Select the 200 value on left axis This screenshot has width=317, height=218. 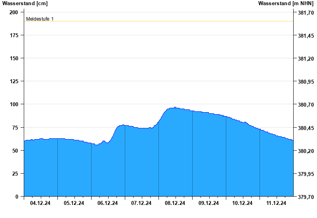14,12
